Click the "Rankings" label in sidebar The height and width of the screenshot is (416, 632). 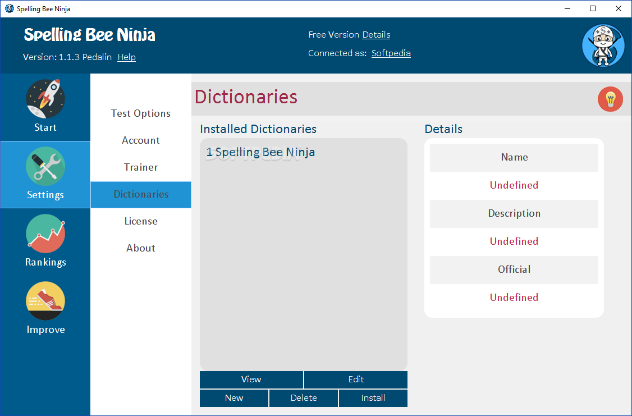coord(45,262)
